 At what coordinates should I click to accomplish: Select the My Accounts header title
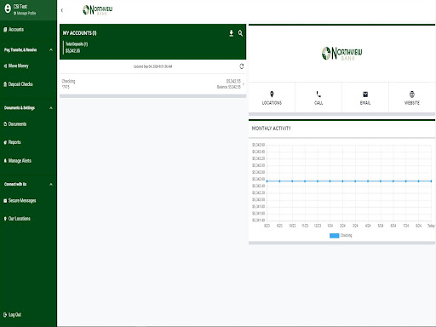coord(80,33)
